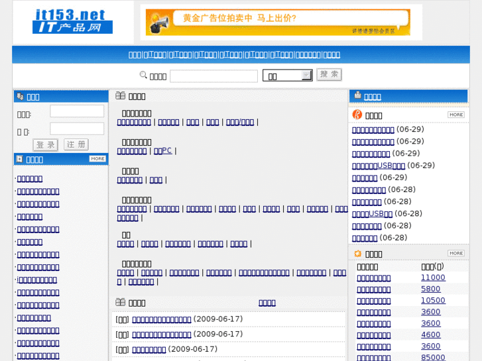Open the product name in the 4600 row
Image resolution: width=482 pixels, height=361 pixels.
374,335
